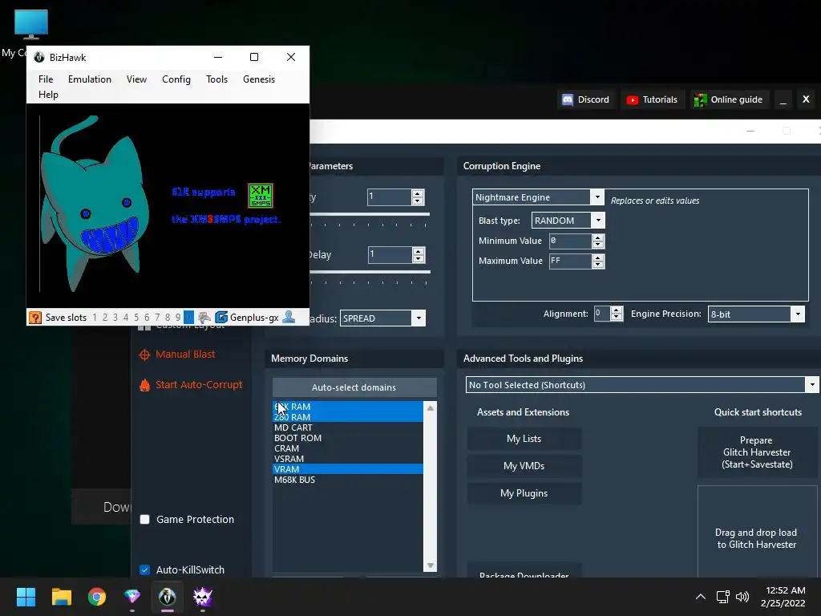Open the Config menu in BizHawk
Viewport: 821px width, 616px height.
(176, 79)
